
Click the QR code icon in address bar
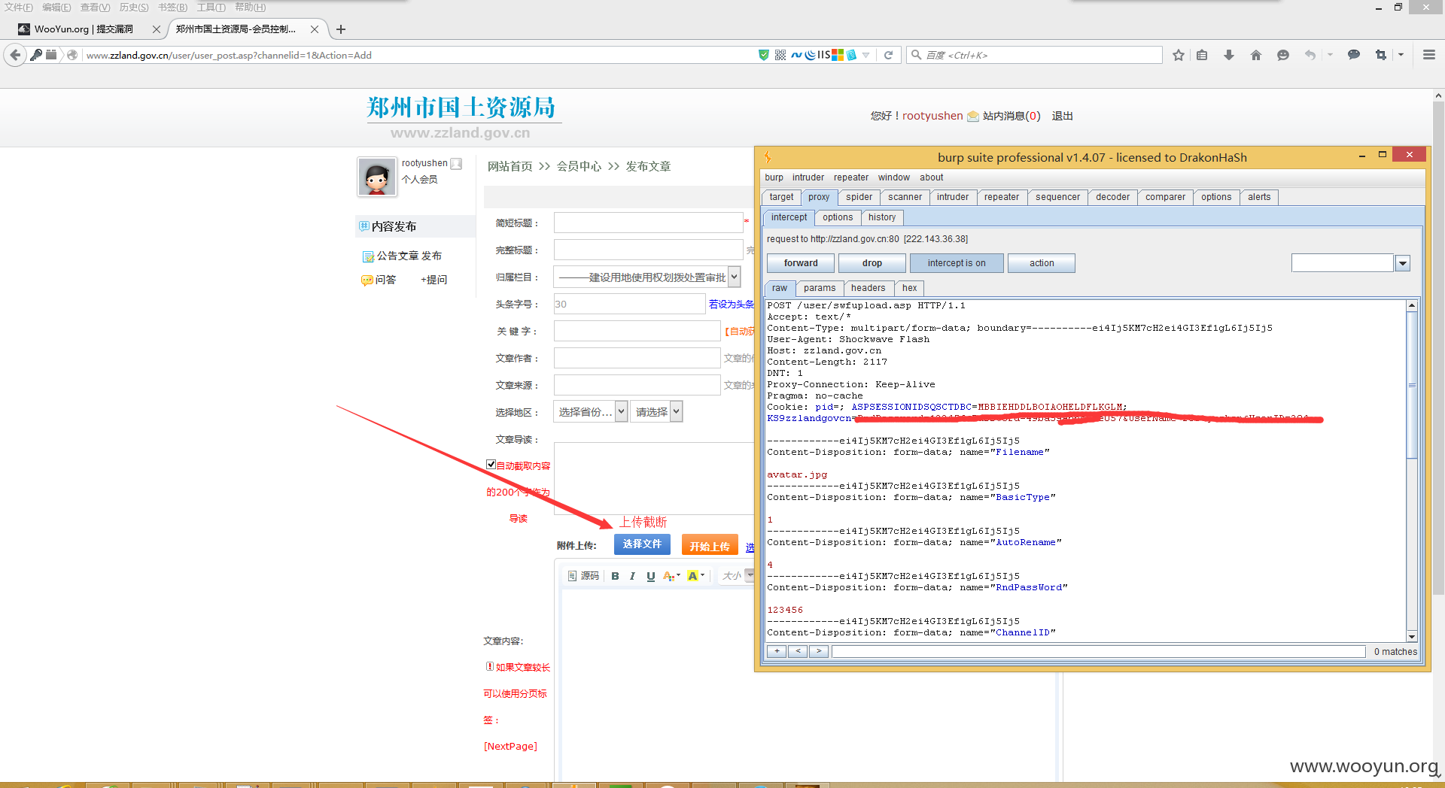(780, 55)
